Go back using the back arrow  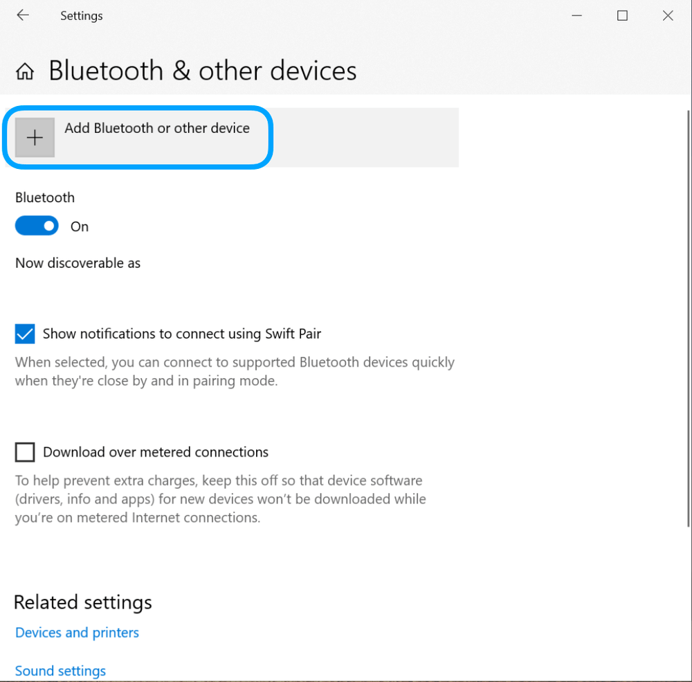click(x=23, y=15)
